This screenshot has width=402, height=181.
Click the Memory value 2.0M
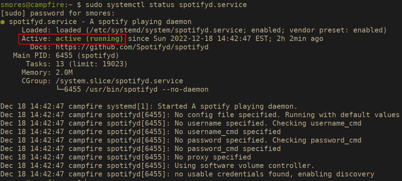click(64, 73)
